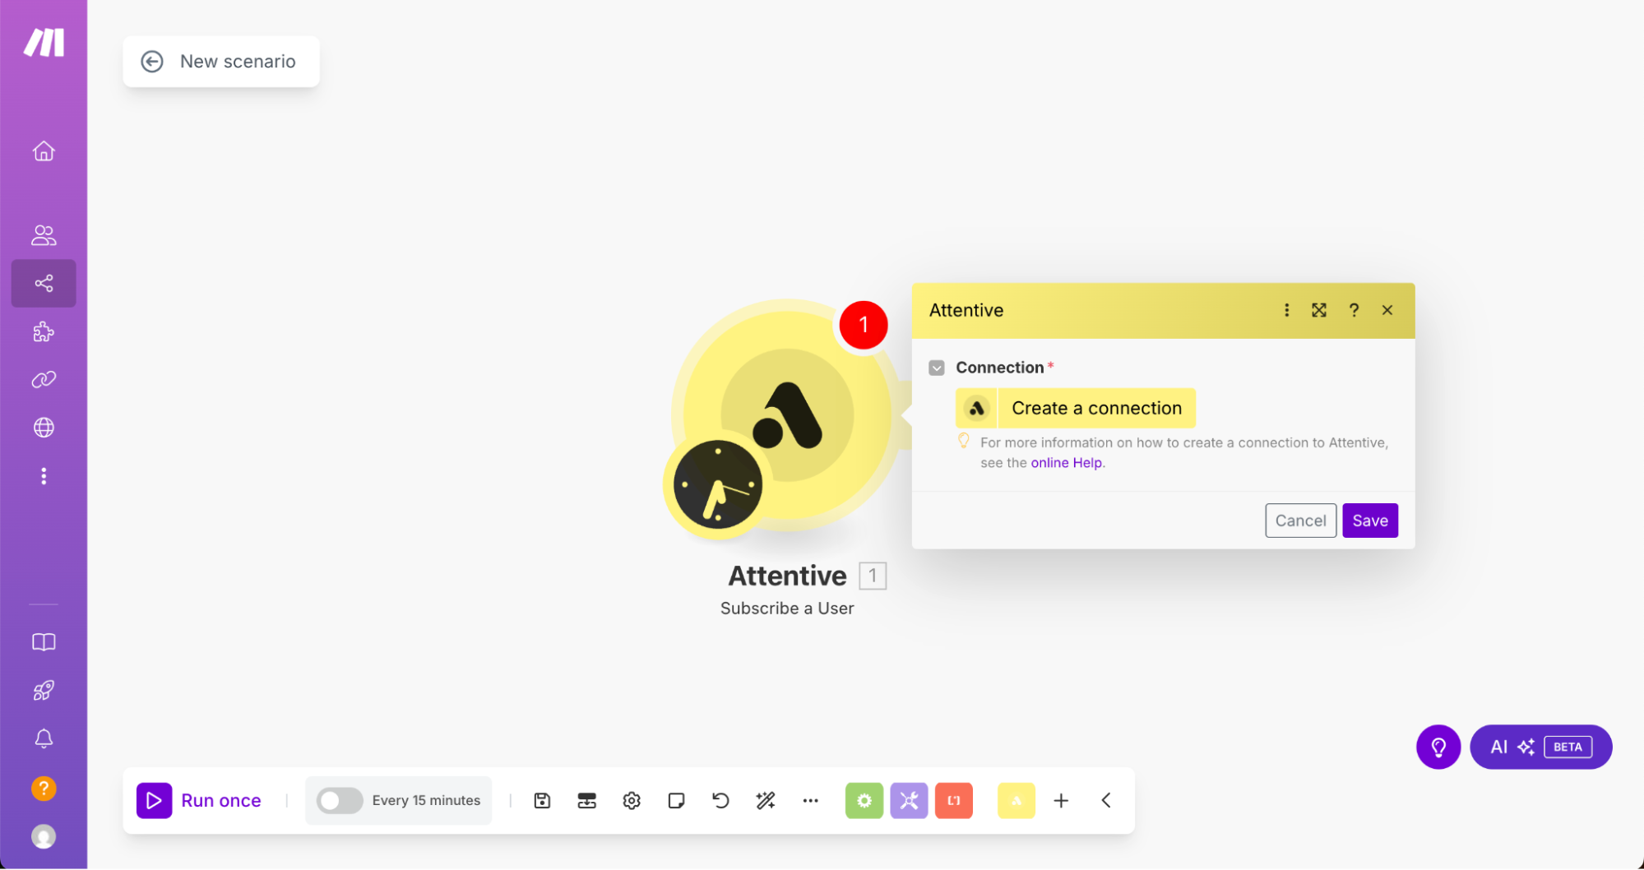Click the New scenario title text
The height and width of the screenshot is (870, 1644).
click(238, 62)
